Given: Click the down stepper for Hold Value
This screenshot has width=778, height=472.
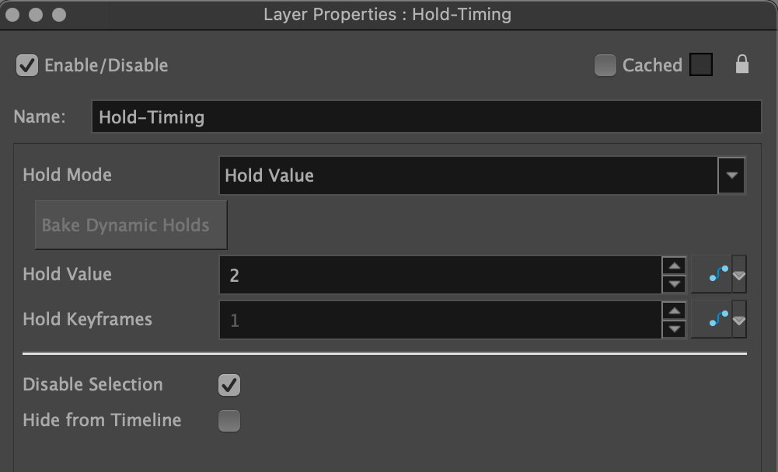Looking at the screenshot, I should click(x=675, y=282).
